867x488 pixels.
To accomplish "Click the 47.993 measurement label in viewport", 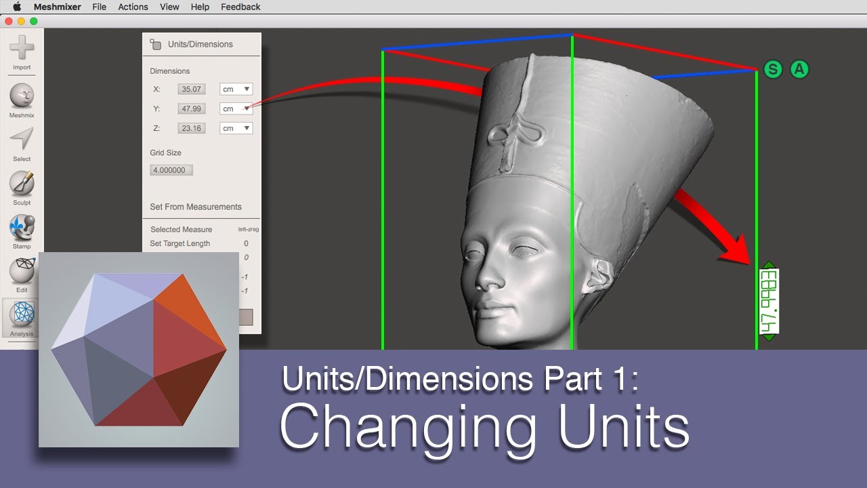I will [x=769, y=302].
